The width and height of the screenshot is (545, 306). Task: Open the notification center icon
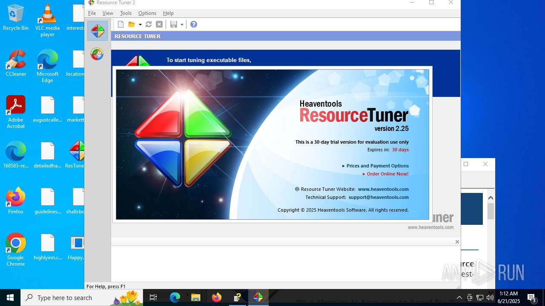pyautogui.click(x=532, y=297)
